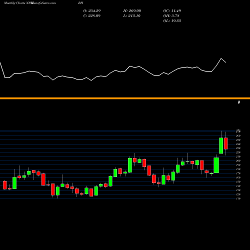Click the 110 price axis label

click(x=238, y=198)
